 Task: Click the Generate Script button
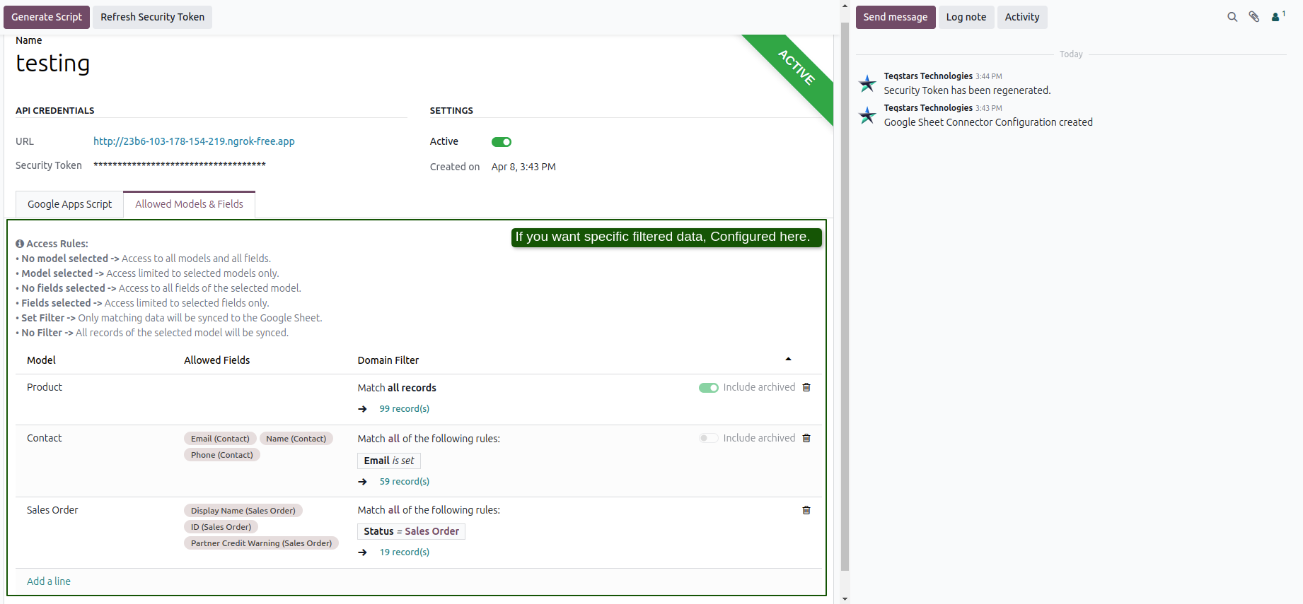click(47, 17)
